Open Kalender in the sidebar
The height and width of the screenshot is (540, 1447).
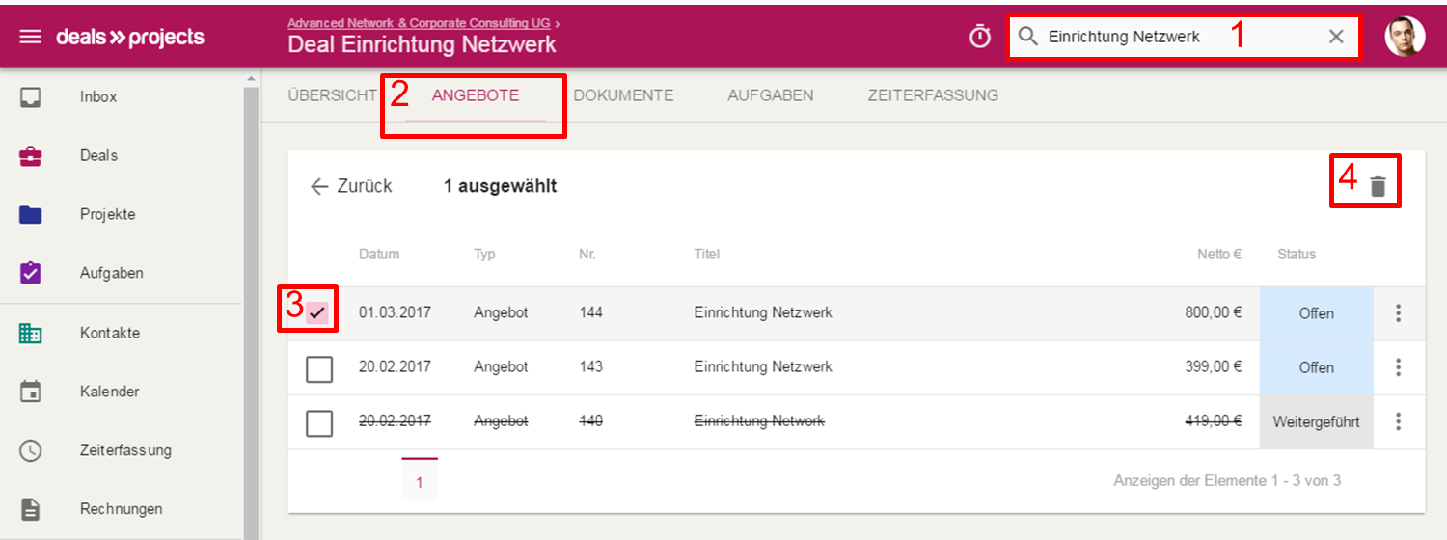point(110,391)
